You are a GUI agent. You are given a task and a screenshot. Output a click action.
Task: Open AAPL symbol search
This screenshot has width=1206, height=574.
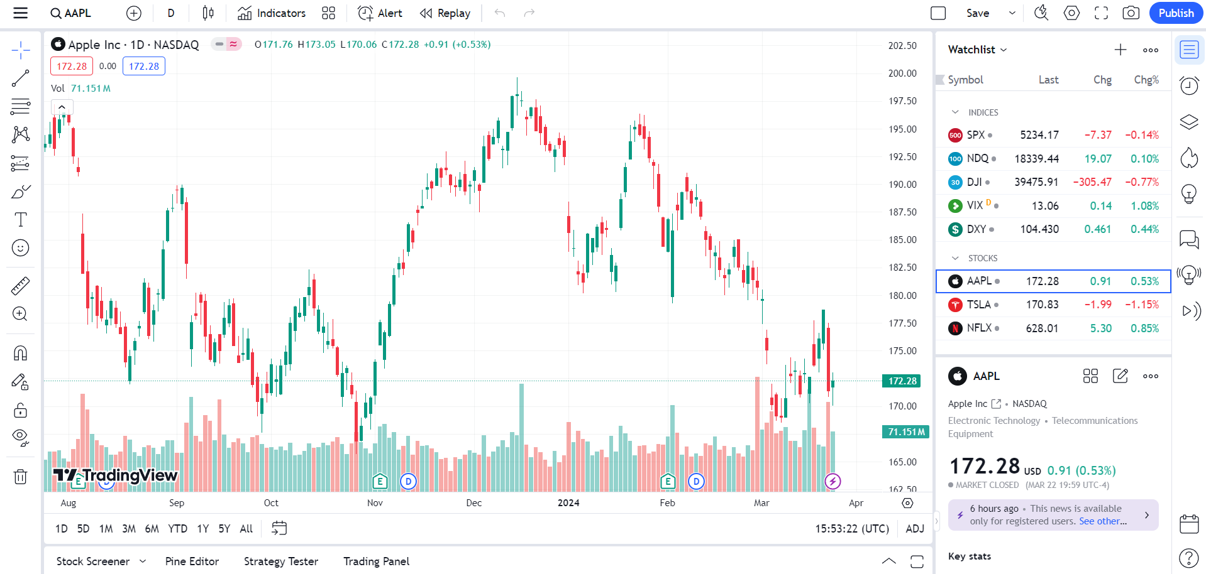[x=71, y=13]
